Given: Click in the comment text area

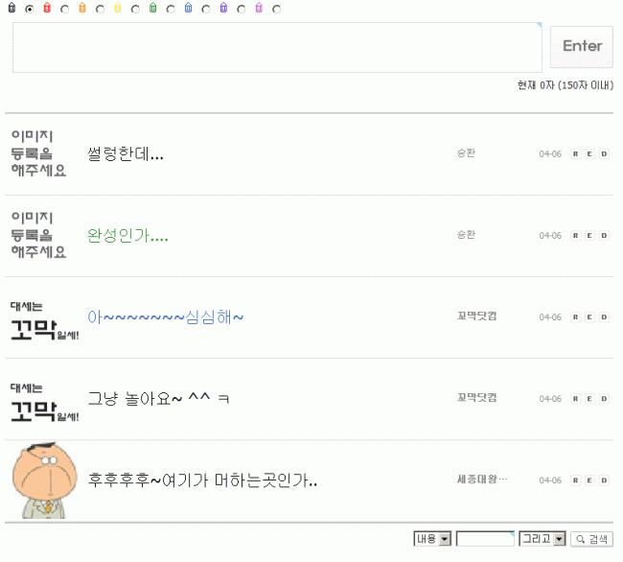Looking at the screenshot, I should pos(277,47).
